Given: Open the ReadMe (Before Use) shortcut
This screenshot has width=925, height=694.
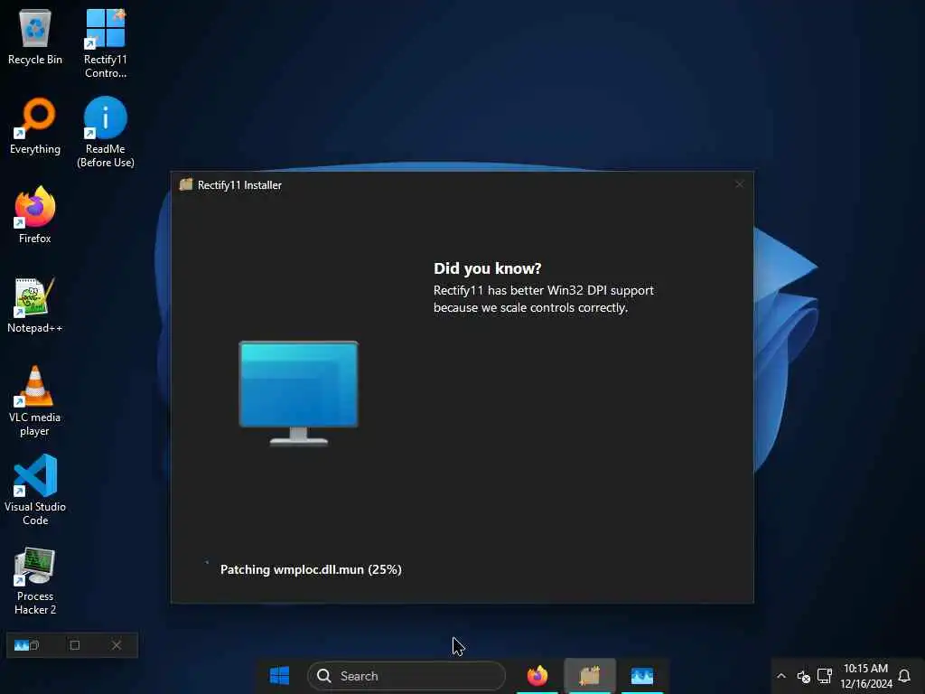Looking at the screenshot, I should coord(105,133).
